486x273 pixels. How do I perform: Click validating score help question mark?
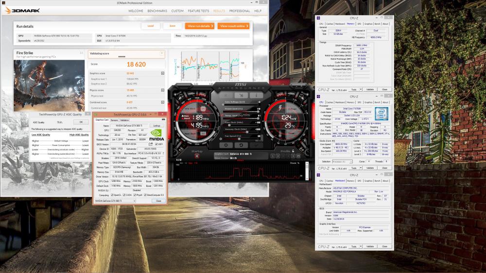[x=162, y=53]
